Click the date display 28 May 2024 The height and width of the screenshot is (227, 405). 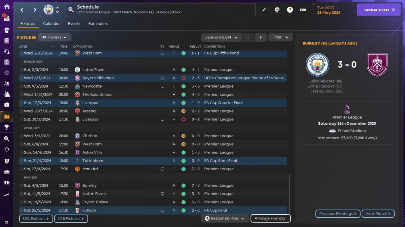pyautogui.click(x=329, y=13)
